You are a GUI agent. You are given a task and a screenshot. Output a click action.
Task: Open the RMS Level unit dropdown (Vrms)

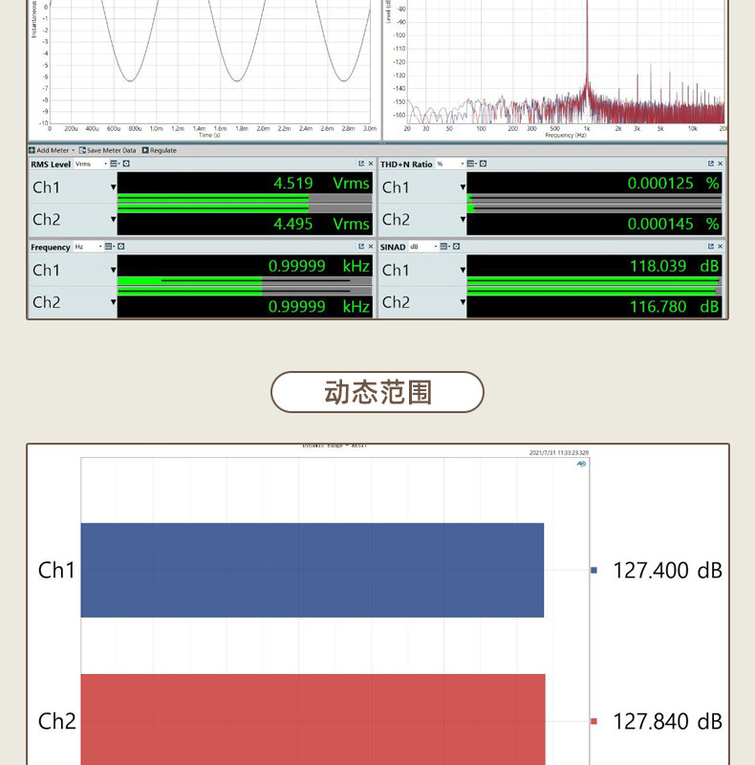pyautogui.click(x=90, y=164)
